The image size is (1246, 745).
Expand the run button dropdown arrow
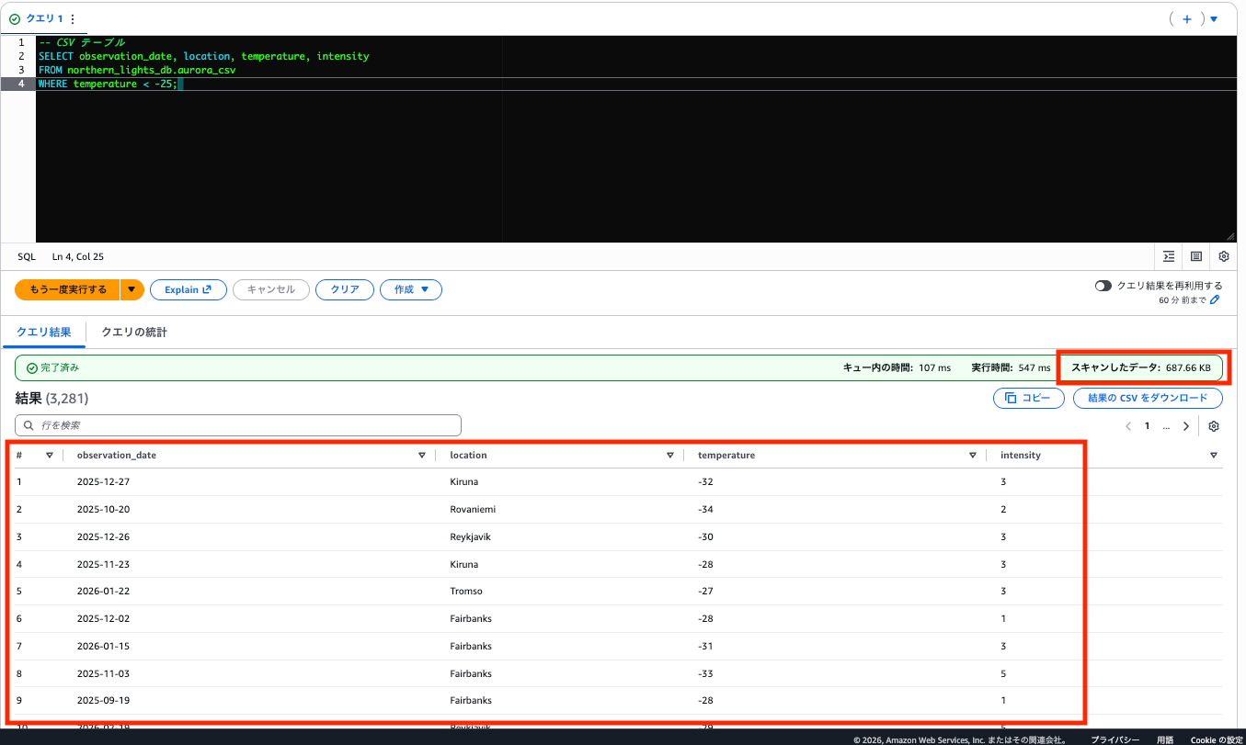tap(132, 289)
